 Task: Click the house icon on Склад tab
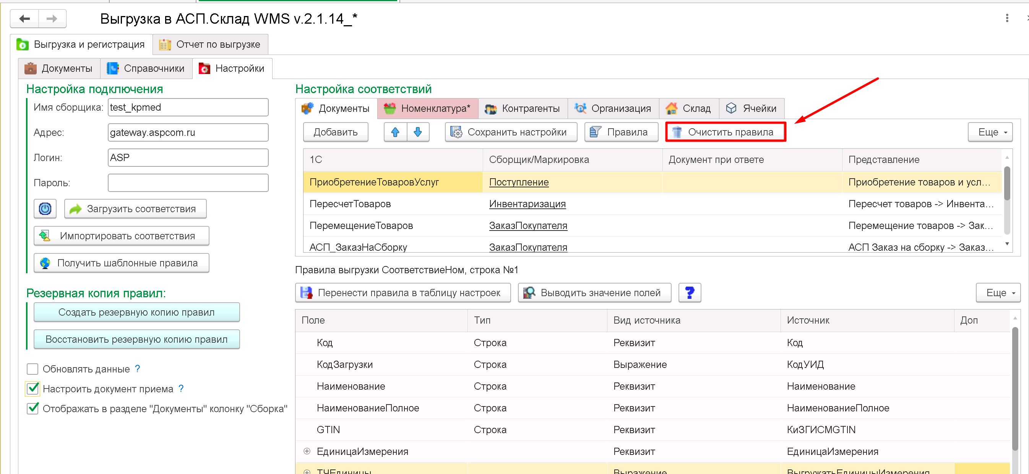[x=672, y=108]
